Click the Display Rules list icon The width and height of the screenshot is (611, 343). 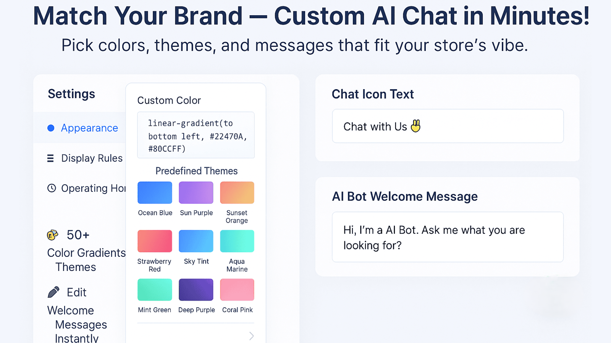pyautogui.click(x=50, y=158)
